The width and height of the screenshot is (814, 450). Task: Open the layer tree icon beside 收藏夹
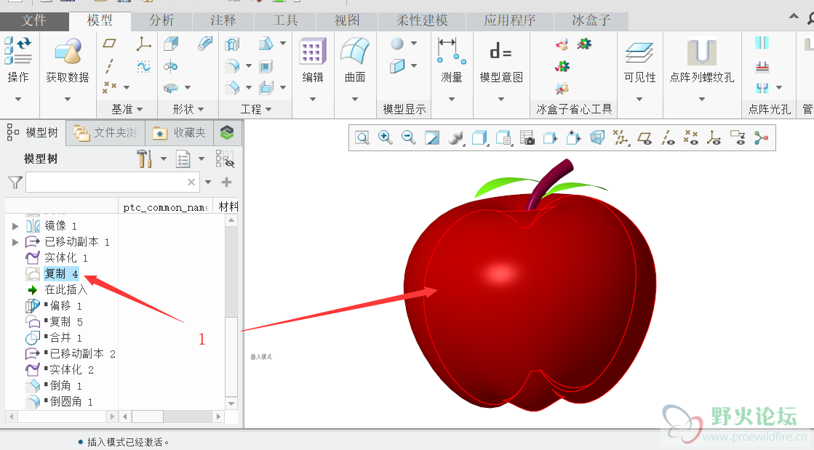click(x=227, y=133)
